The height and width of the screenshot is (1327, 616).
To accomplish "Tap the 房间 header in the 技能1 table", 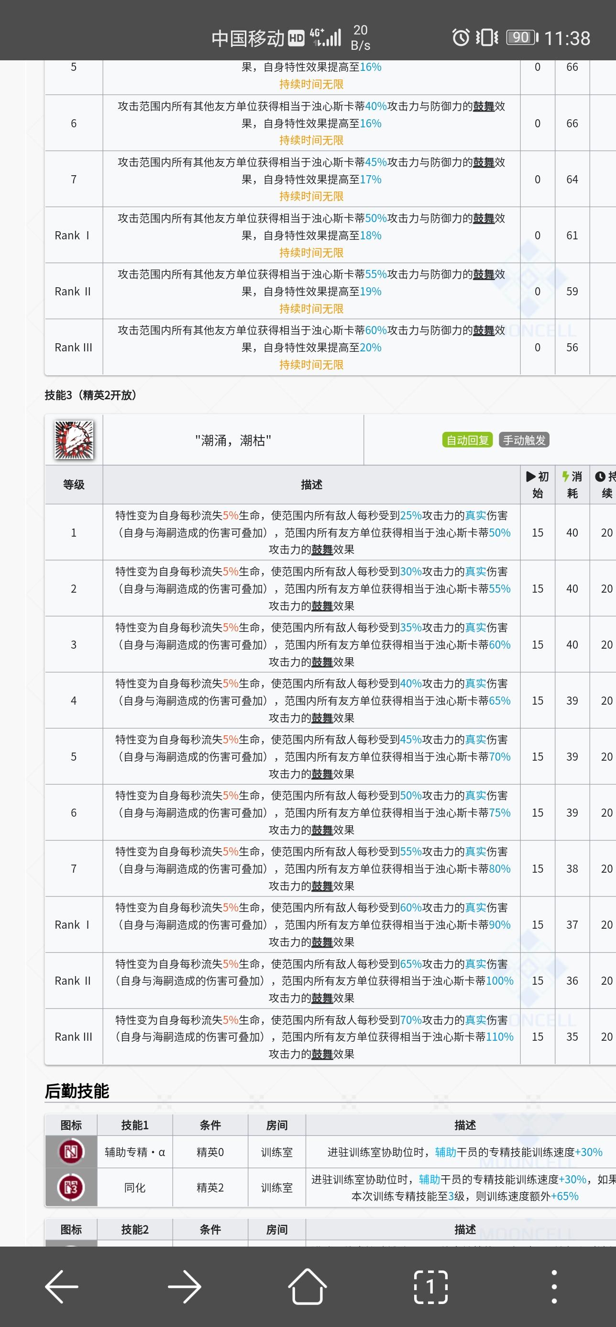I will pyautogui.click(x=277, y=1125).
